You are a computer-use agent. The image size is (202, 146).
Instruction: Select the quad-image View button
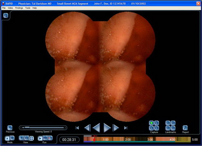point(31,138)
